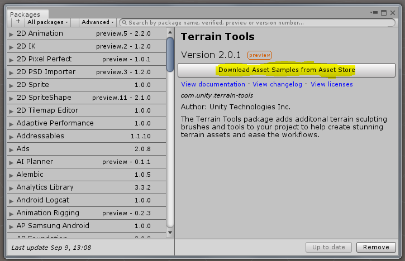Image resolution: width=405 pixels, height=261 pixels.
Task: Expand the 2D Sprite package
Action: [x=11, y=86]
